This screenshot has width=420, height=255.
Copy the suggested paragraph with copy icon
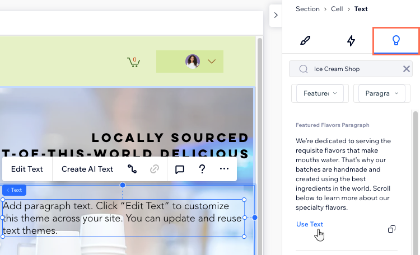pos(391,229)
